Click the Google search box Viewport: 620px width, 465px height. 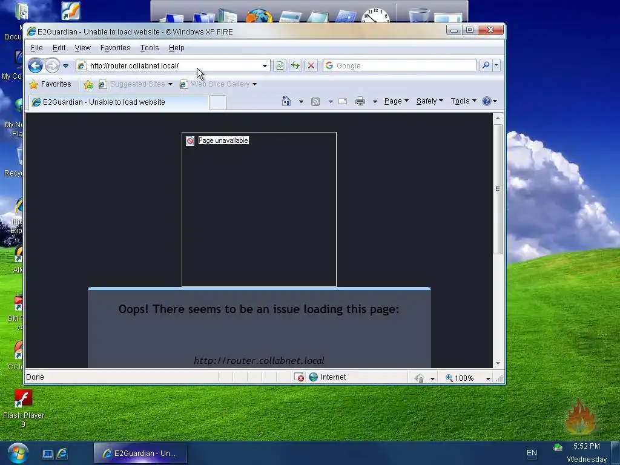click(400, 65)
